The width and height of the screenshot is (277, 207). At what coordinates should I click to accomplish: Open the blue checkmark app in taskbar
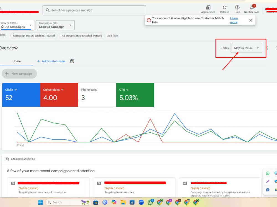point(105,202)
